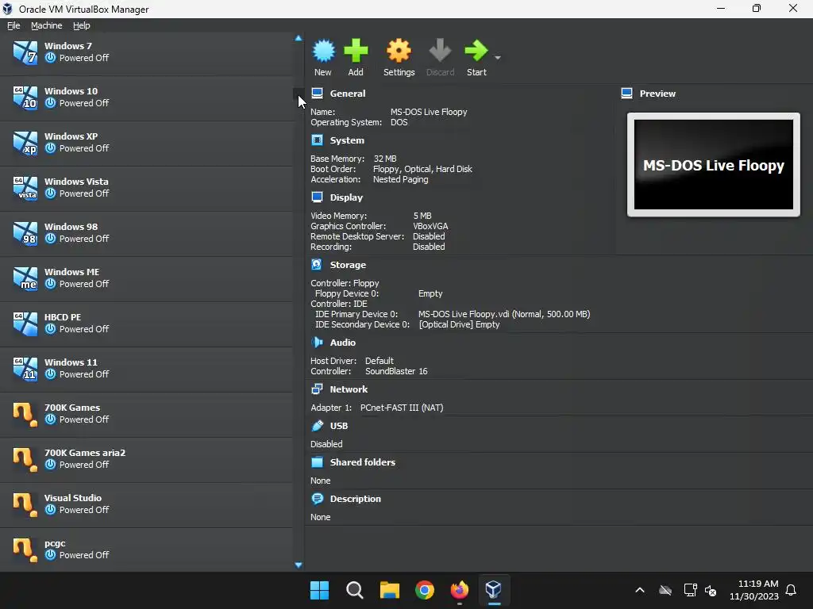Select the Windows 10 VM icon
813x609 pixels.
tap(25, 98)
